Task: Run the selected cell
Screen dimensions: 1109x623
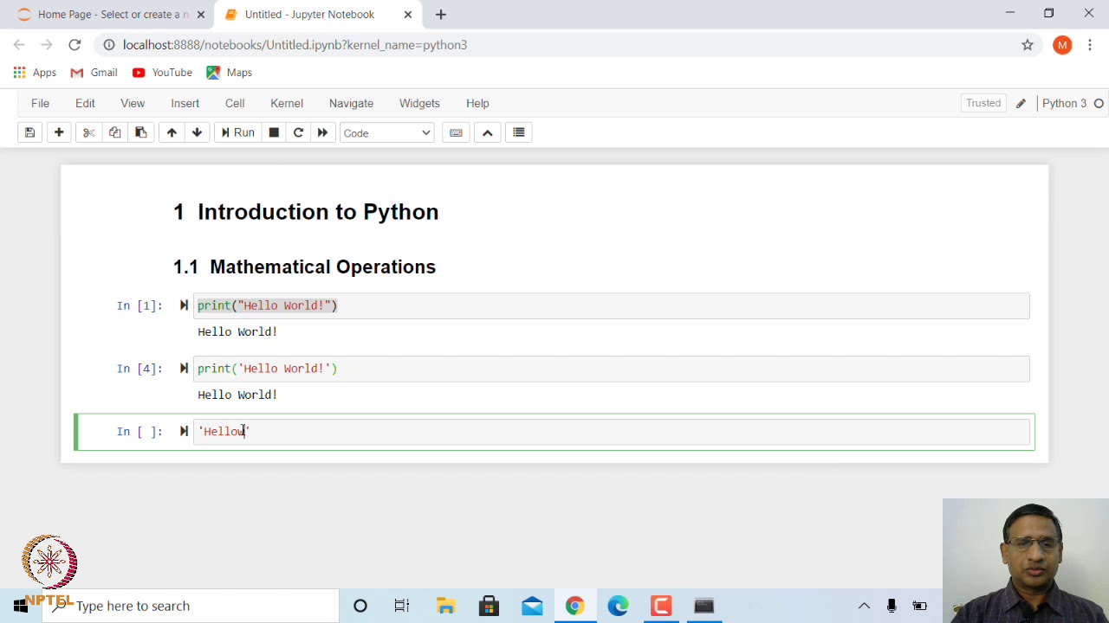Action: coord(237,132)
